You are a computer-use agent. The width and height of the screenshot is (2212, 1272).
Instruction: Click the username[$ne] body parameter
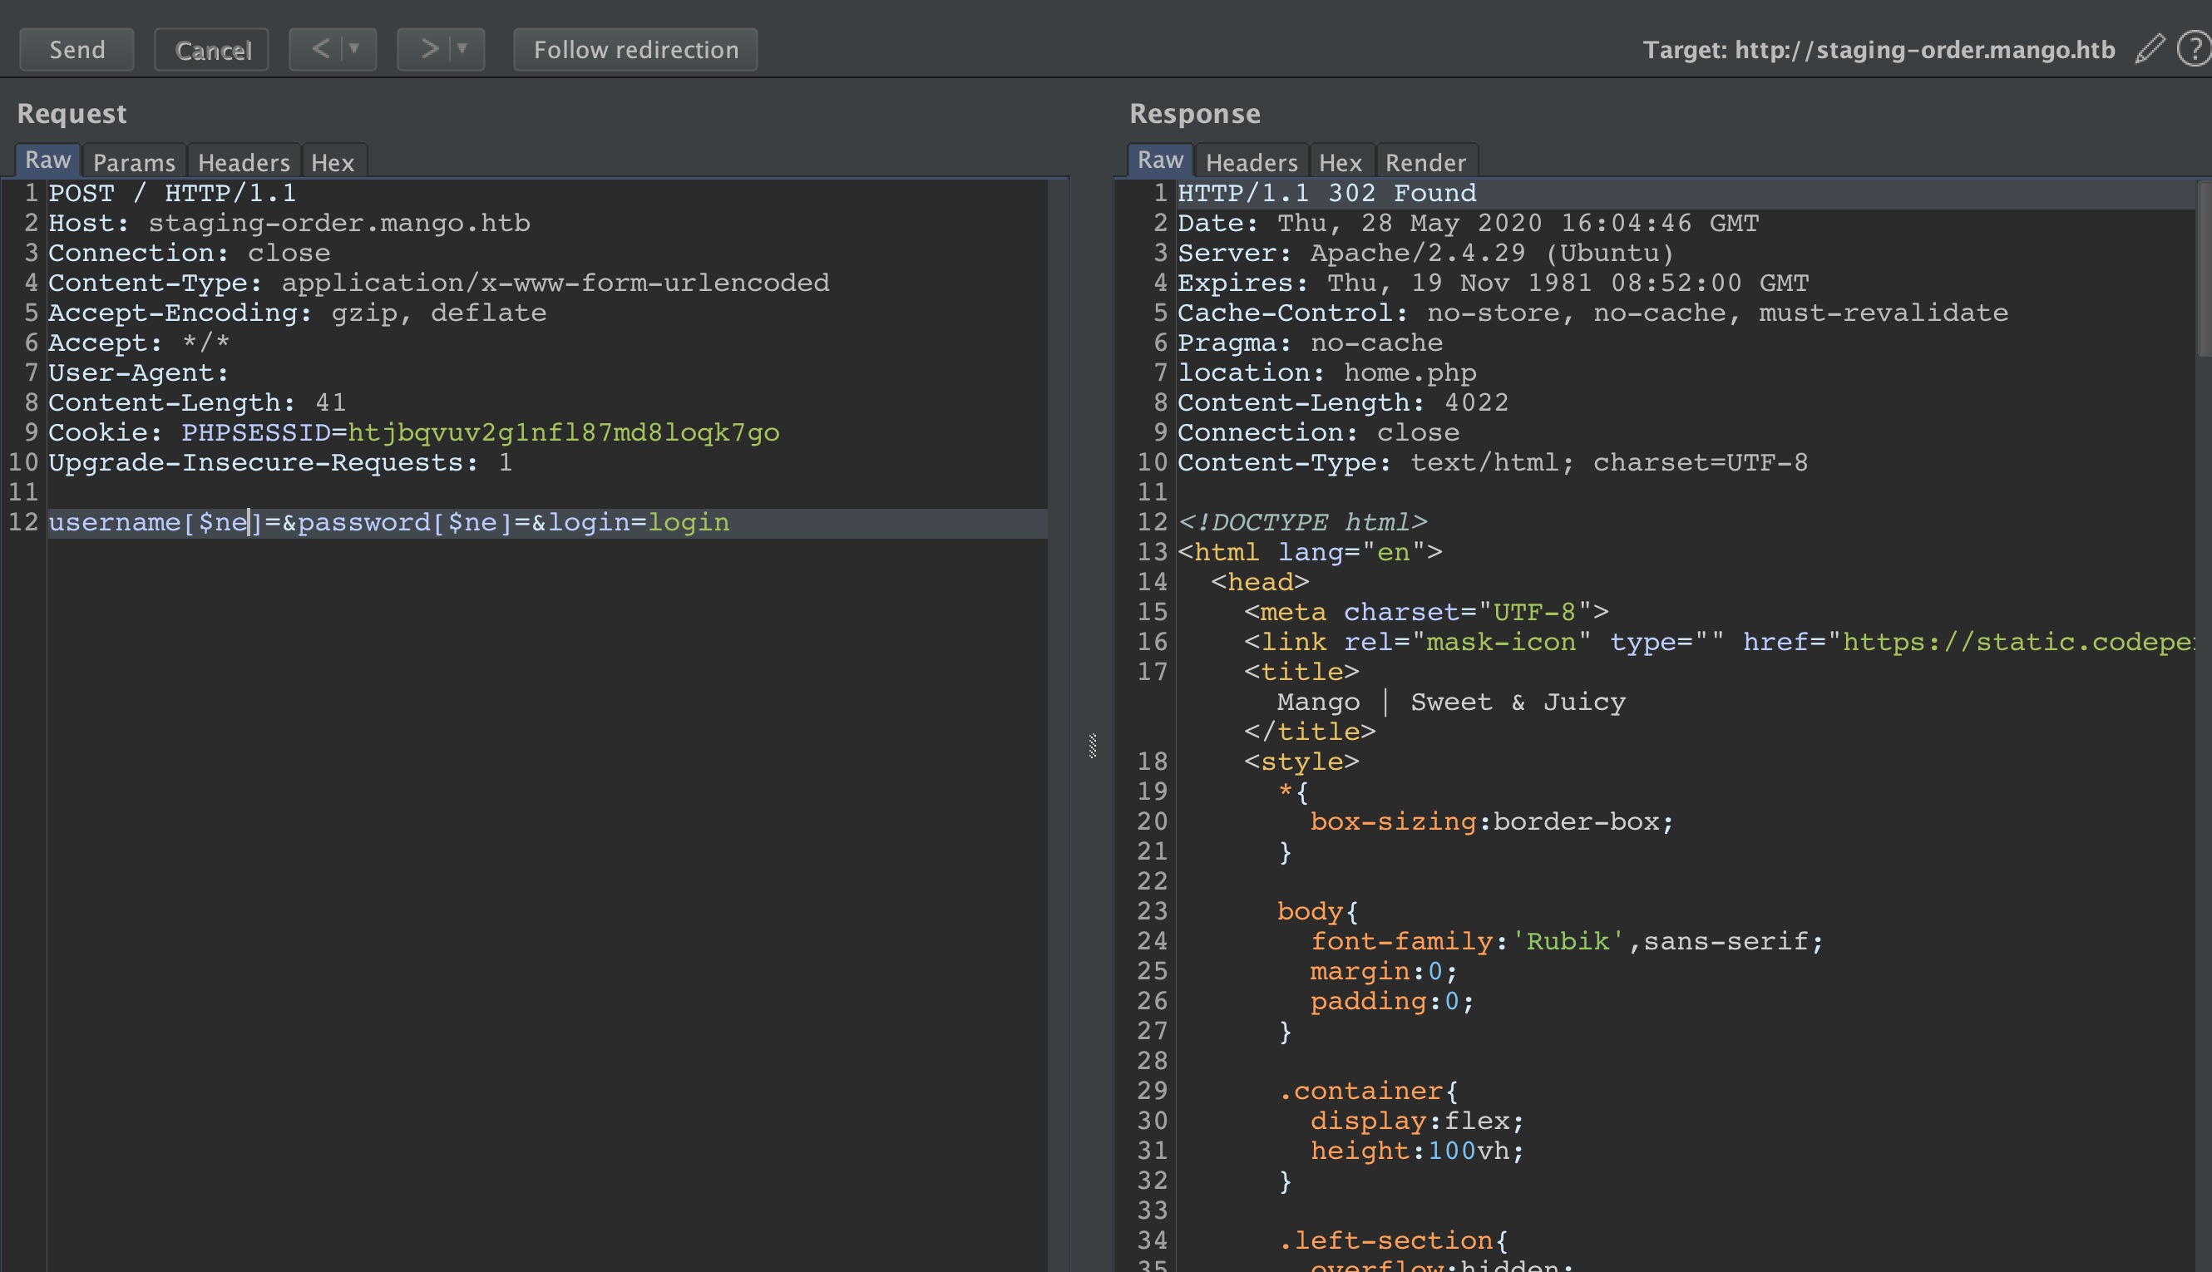point(156,522)
